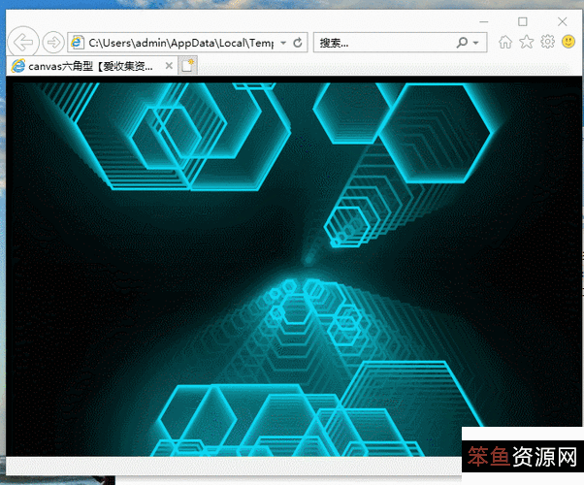This screenshot has height=485, width=584.
Task: Close the Internet Explorer window
Action: [564, 20]
